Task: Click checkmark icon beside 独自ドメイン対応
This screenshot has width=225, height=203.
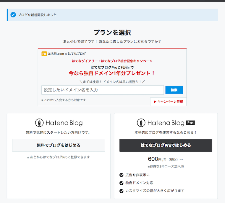Action: pos(122,183)
